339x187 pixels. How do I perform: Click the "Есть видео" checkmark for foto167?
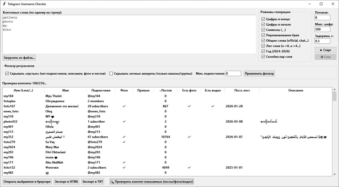coord(213,106)
